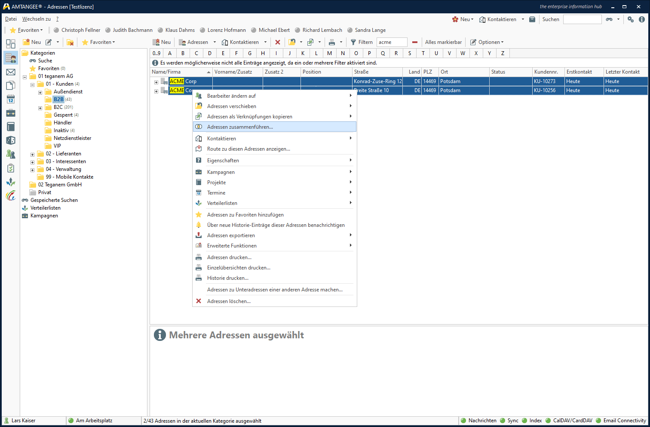
Task: Expand the 04 - Verwaltung folder
Action: 32,170
